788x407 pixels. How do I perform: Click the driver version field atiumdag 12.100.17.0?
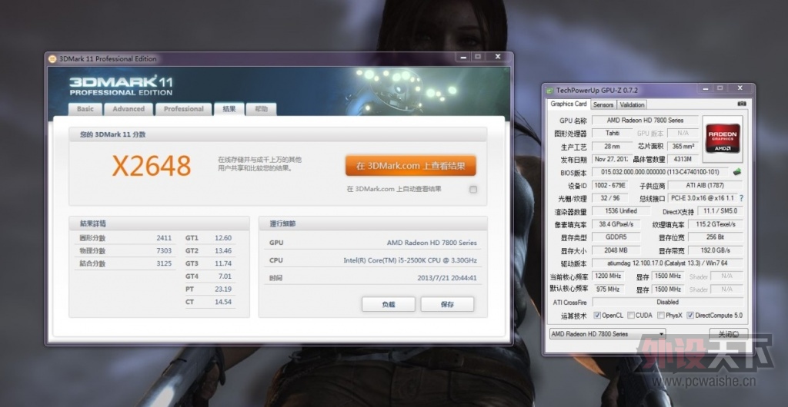click(x=667, y=263)
